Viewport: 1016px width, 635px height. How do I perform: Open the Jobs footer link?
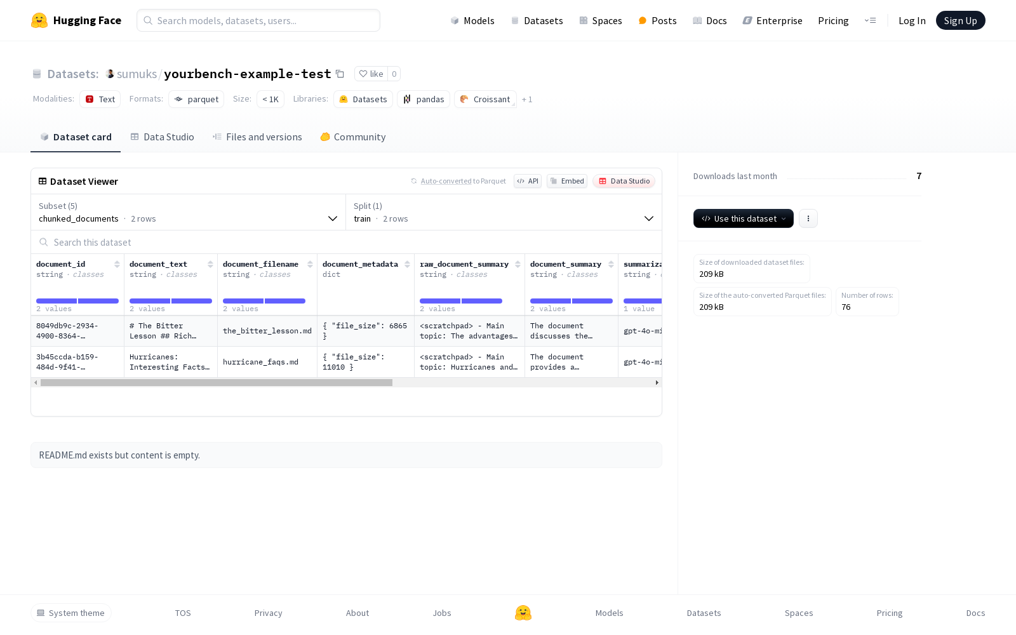coord(442,613)
